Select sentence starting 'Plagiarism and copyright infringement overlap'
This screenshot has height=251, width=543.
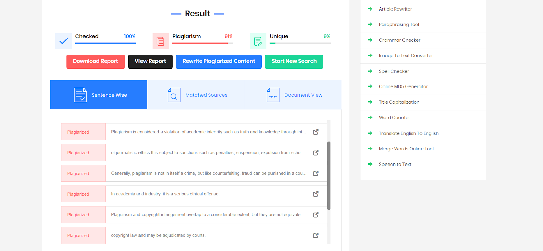(208, 215)
